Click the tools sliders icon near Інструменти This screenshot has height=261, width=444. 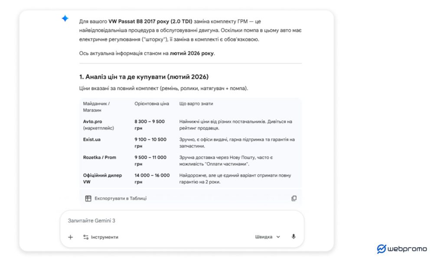[86, 237]
